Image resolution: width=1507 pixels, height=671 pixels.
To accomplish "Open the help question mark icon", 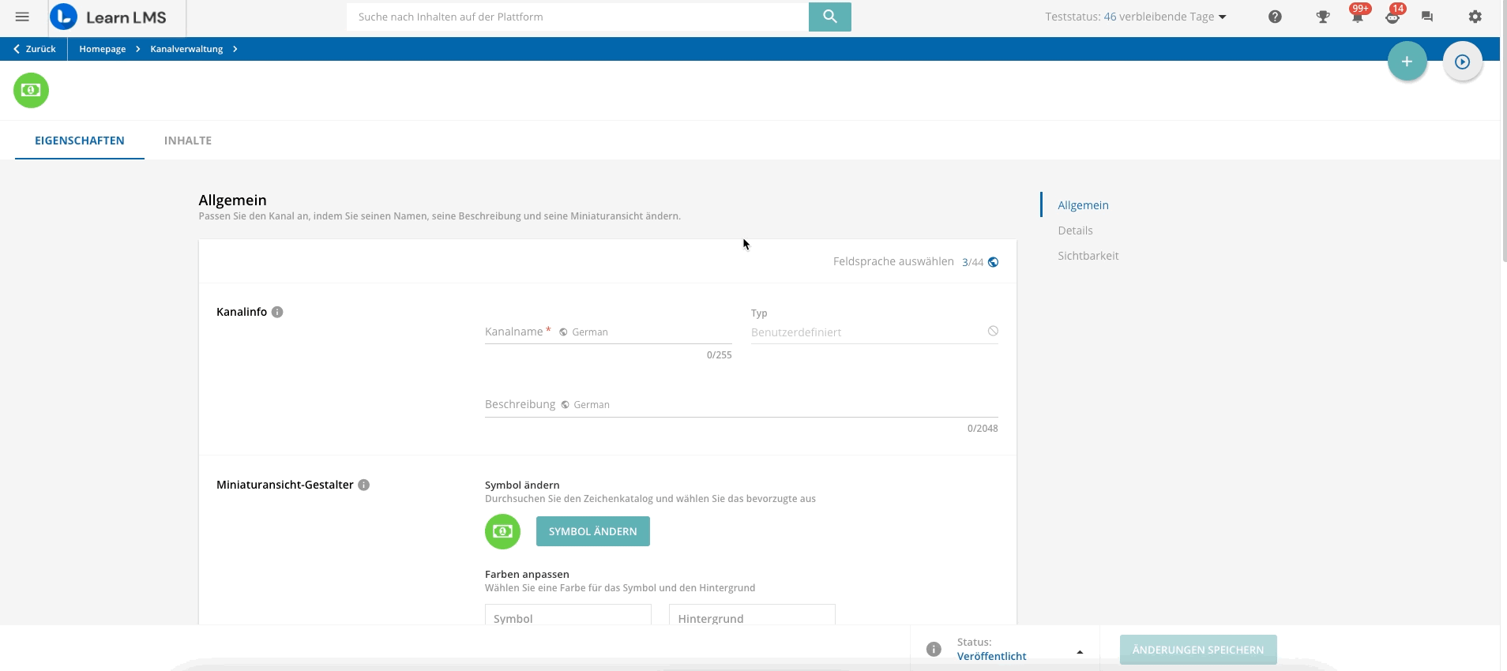I will point(1275,17).
